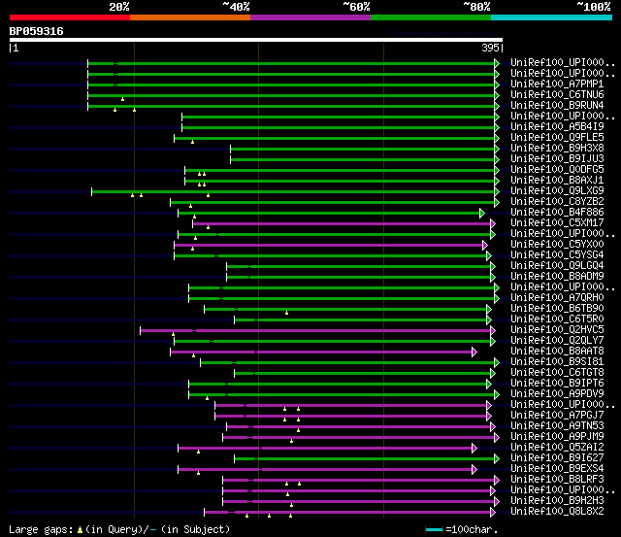621x537 pixels.
Task: Click the orange ~40% identity legend segment
Action: click(x=190, y=17)
